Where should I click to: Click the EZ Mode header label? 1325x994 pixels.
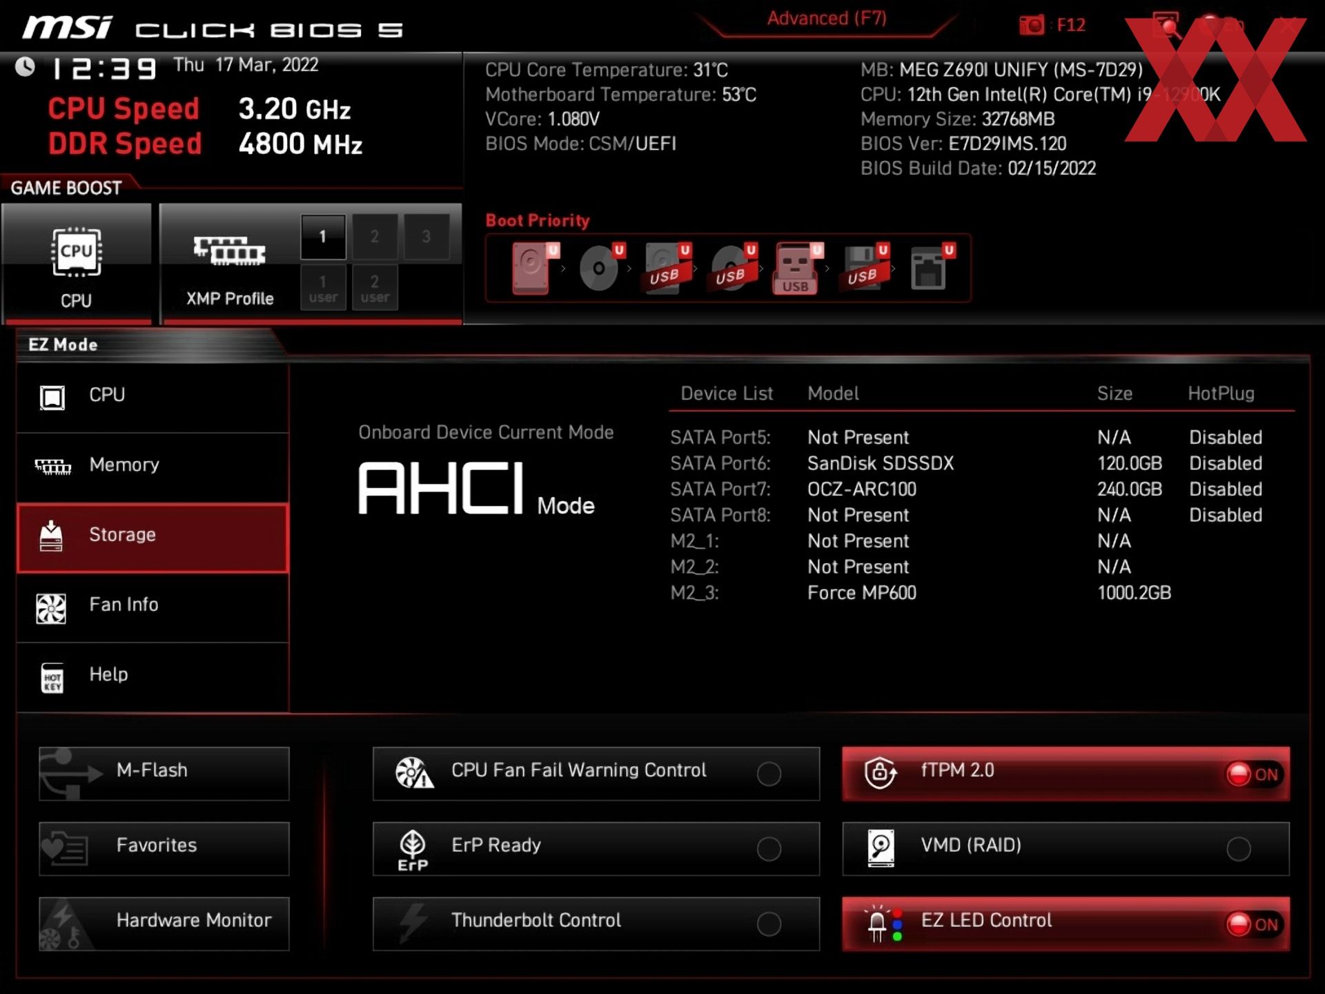(63, 344)
